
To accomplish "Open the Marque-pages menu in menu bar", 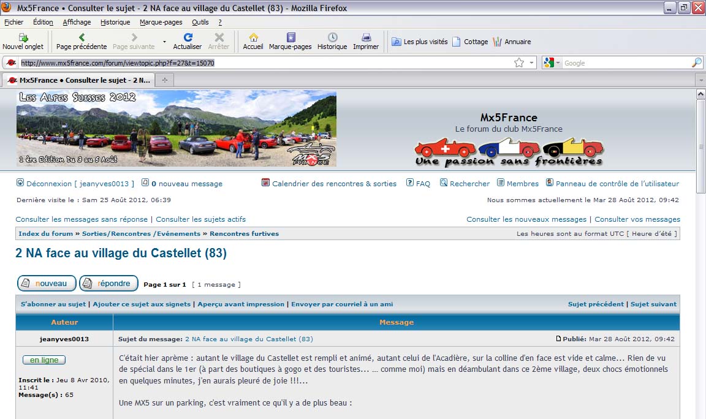I will [x=161, y=22].
